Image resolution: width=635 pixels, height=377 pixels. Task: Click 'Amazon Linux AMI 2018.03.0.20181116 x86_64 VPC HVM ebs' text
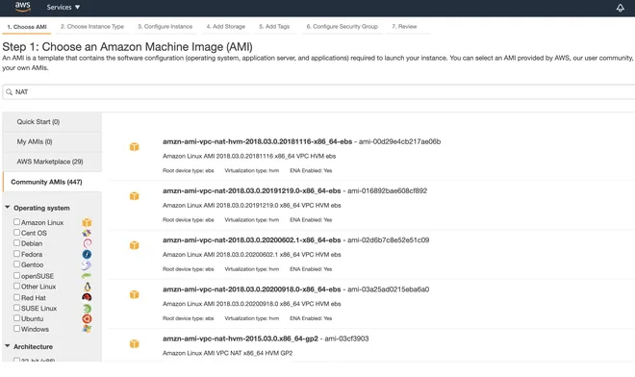pos(249,157)
